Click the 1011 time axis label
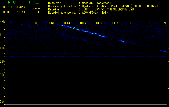 pos(18,23)
